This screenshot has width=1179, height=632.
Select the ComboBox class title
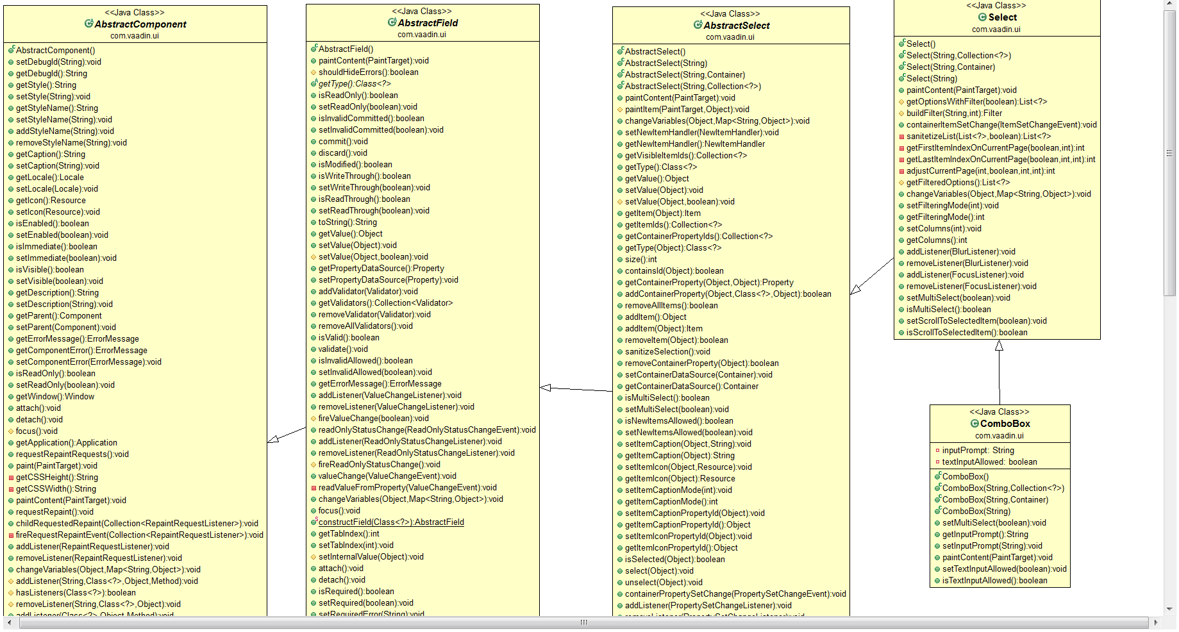1005,424
